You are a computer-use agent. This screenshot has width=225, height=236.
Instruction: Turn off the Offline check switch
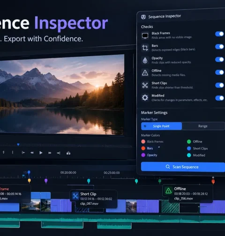coord(219,72)
